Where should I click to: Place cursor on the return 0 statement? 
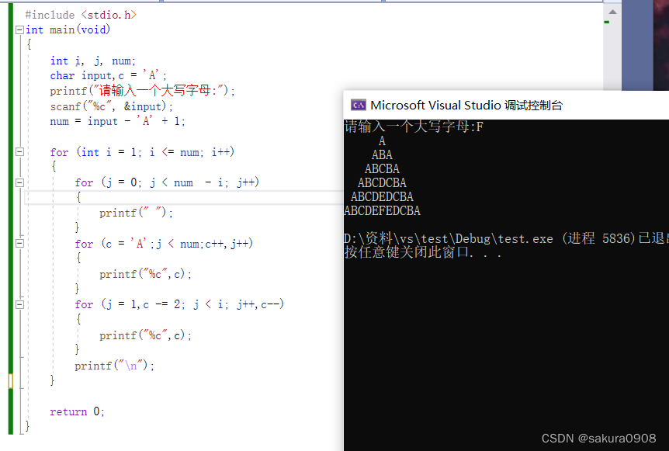[x=78, y=411]
